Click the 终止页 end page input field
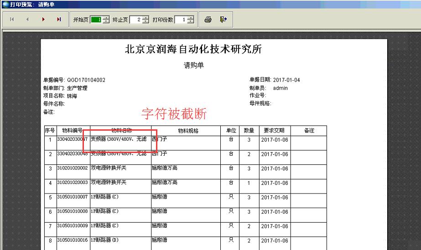 point(135,20)
